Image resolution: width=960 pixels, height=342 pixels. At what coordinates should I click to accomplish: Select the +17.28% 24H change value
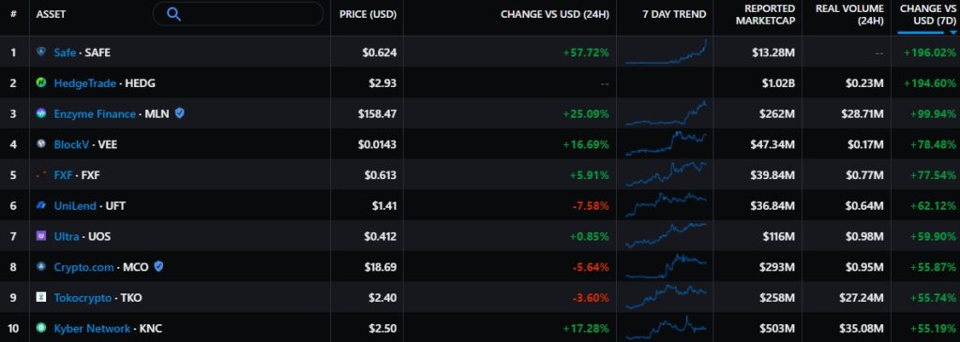tap(586, 328)
